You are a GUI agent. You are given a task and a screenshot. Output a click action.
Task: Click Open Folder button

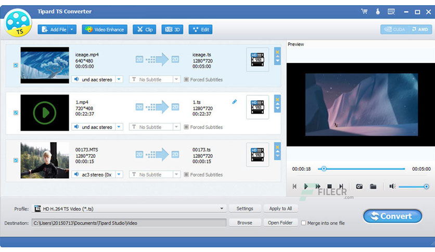click(280, 222)
